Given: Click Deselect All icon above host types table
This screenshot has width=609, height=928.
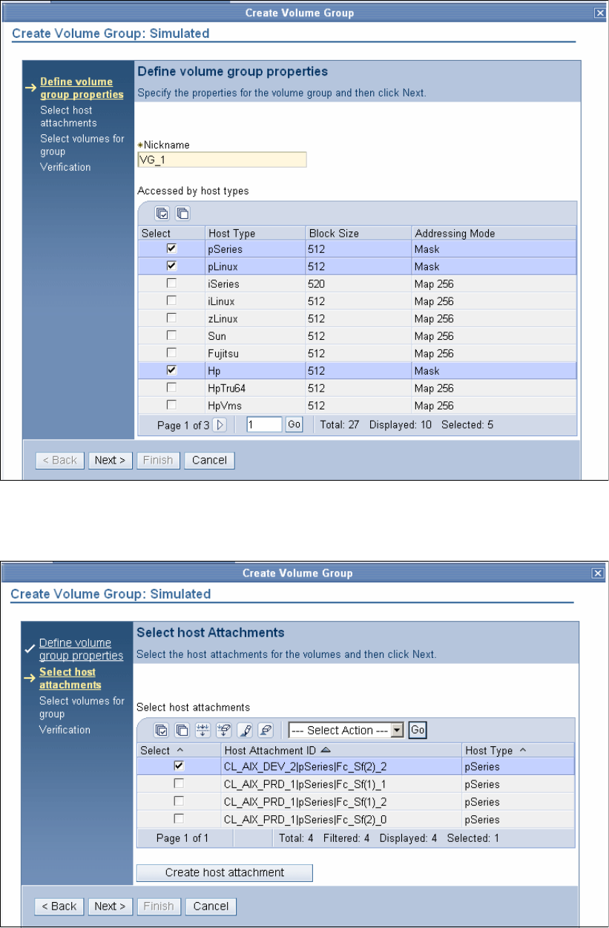Looking at the screenshot, I should click(182, 214).
